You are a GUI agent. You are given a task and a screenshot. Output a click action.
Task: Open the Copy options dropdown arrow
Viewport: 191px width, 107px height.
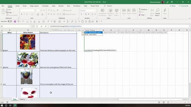tap(13, 12)
